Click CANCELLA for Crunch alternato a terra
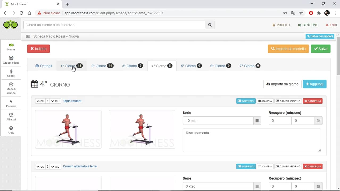Viewport: 340px width, 191px height. 313,167
